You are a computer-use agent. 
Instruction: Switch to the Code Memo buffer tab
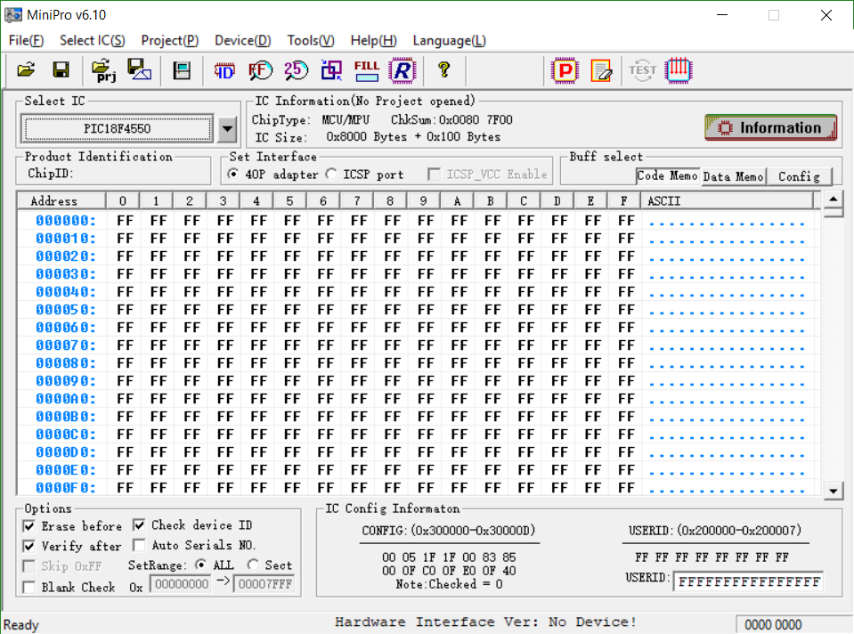(668, 176)
